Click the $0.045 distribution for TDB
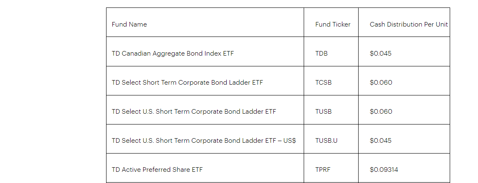Viewport: 478px width, 183px height. tap(381, 54)
